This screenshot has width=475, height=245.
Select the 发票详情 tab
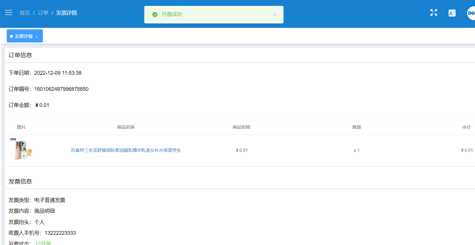tap(23, 36)
